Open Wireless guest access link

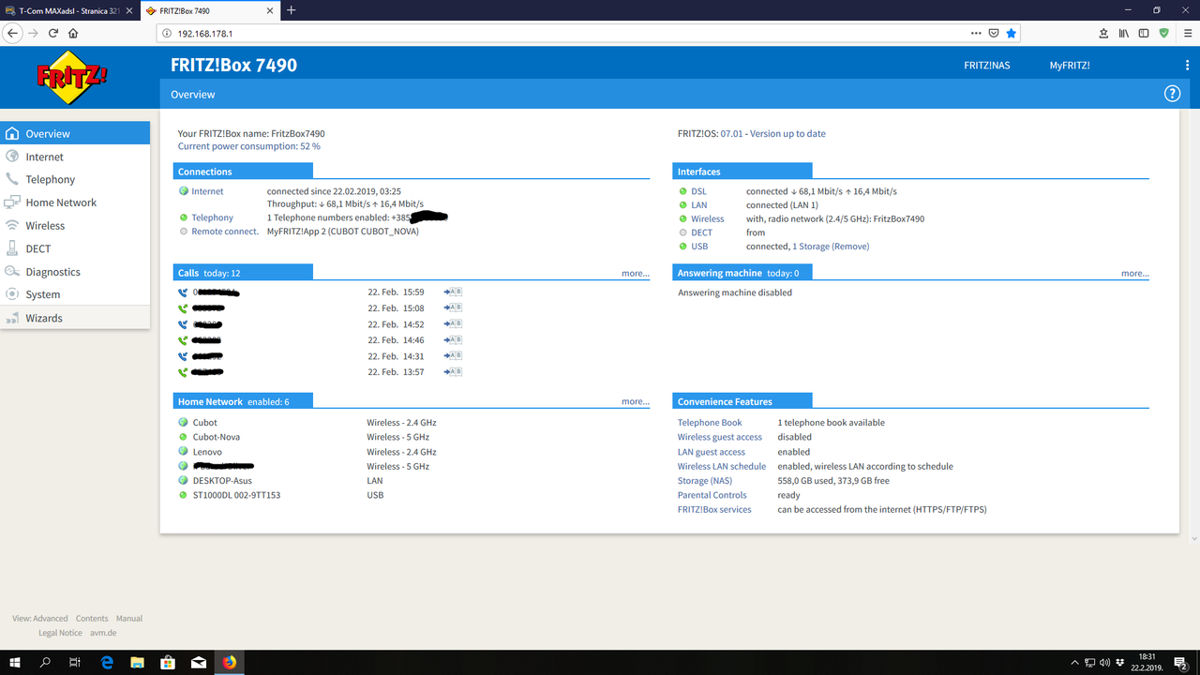click(720, 437)
